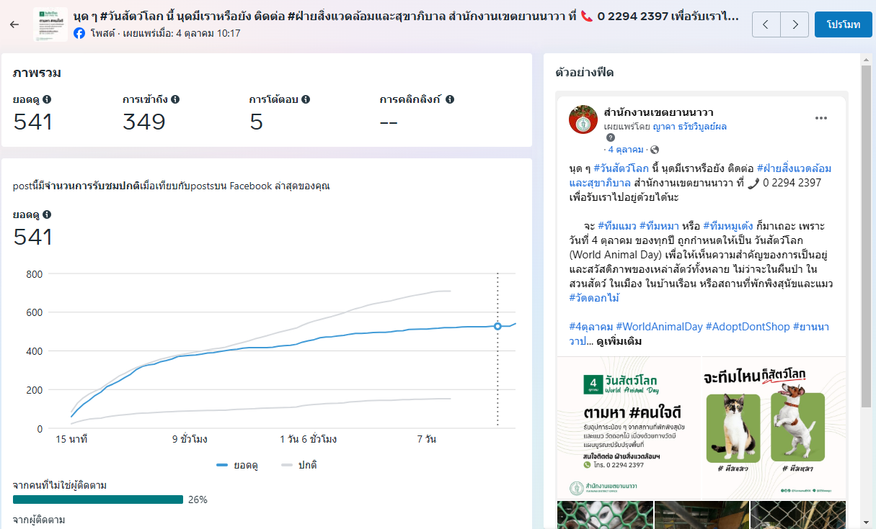
Task: Click info icon next to ยอดดู in overview
Action: (x=47, y=99)
